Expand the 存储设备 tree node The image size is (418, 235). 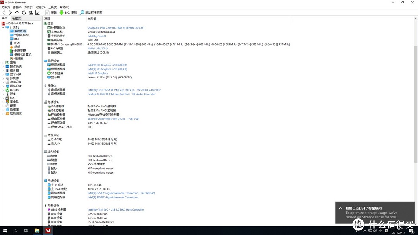[3, 82]
